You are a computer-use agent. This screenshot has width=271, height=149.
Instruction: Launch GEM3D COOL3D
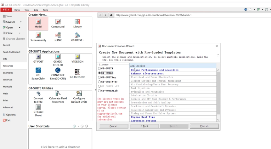pos(58,60)
